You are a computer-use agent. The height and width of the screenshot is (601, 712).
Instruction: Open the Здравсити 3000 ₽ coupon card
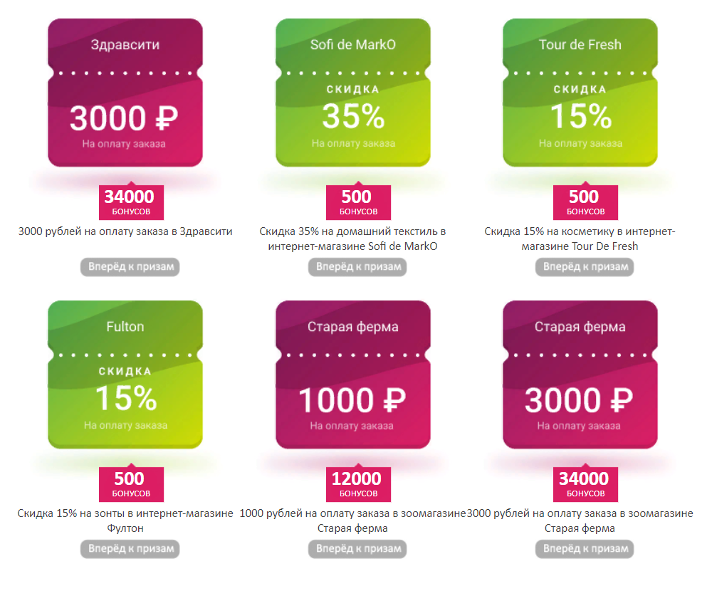tap(125, 93)
